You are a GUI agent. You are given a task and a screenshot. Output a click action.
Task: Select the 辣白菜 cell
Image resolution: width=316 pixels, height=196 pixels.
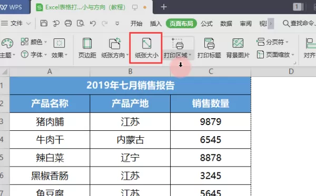[50, 158]
